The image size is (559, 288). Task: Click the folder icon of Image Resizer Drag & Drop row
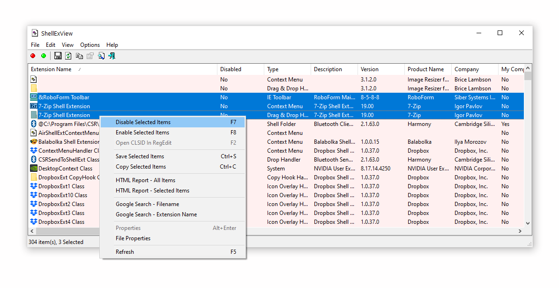[34, 88]
